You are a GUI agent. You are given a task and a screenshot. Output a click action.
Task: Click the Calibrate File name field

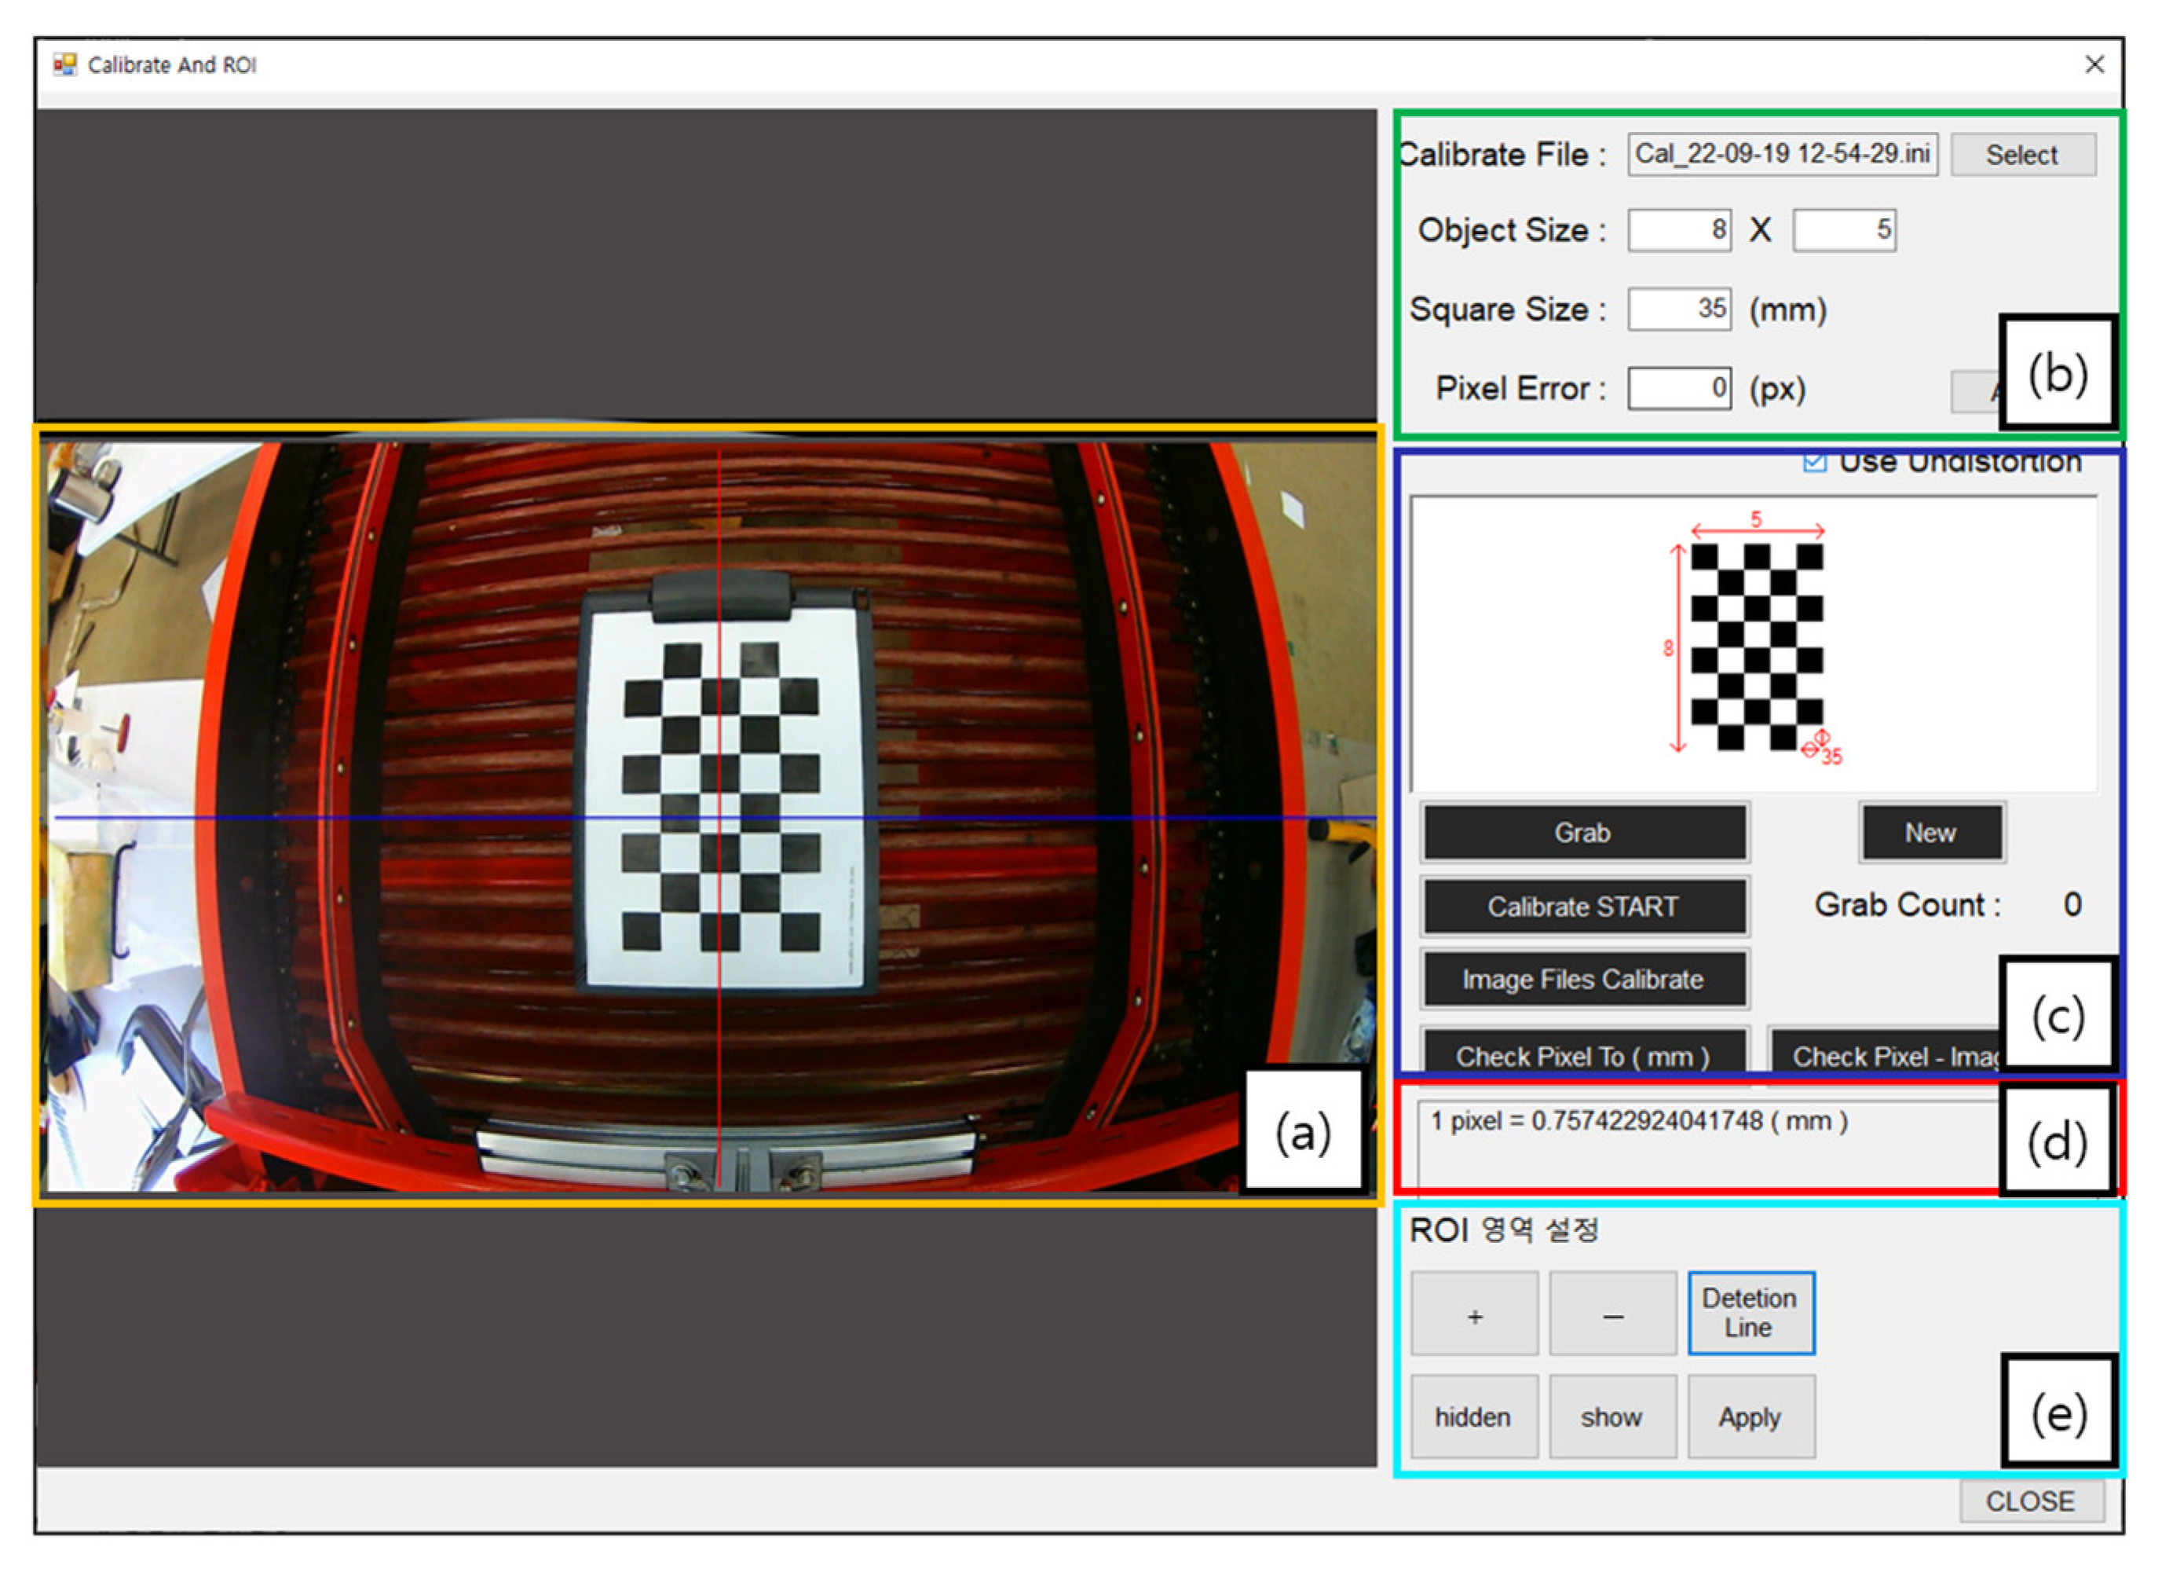point(1782,155)
